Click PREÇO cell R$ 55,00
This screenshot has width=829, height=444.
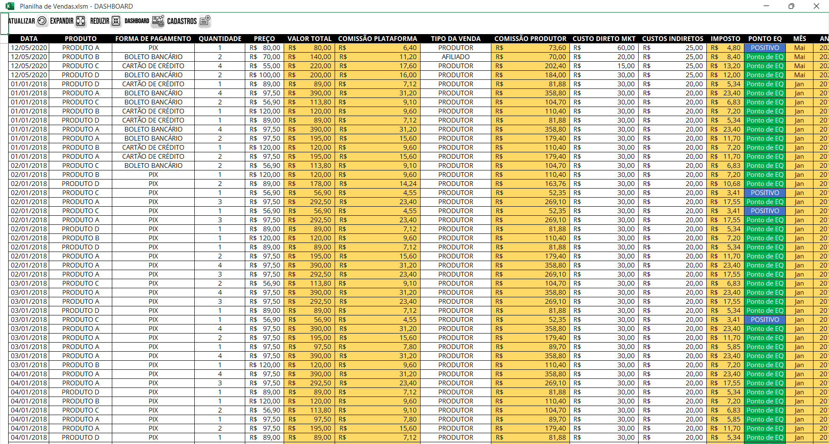tap(264, 66)
